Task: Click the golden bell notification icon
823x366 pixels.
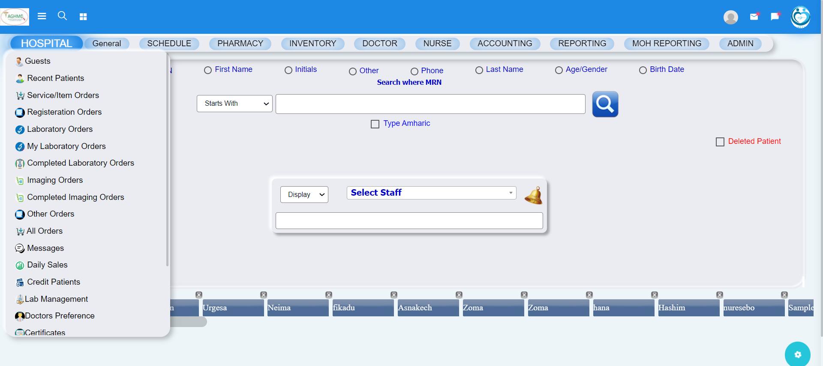Action: tap(533, 196)
